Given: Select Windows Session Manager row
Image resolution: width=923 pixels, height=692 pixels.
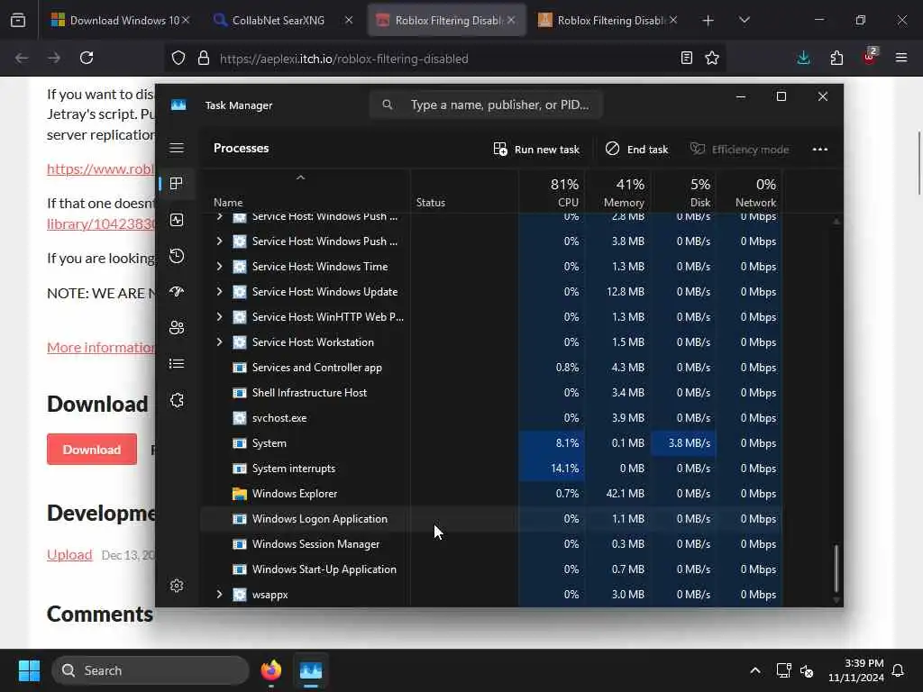Looking at the screenshot, I should point(491,544).
